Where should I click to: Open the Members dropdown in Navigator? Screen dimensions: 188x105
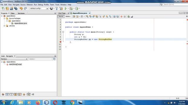click(x=26, y=59)
